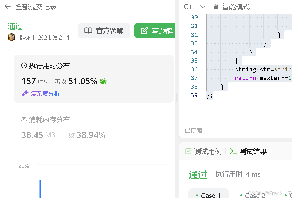The image size is (292, 198).
Task: Click the green check icon beside 测试用例
Action: 188,151
